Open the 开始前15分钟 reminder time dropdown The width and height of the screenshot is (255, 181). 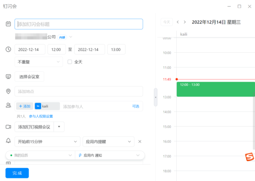47,141
